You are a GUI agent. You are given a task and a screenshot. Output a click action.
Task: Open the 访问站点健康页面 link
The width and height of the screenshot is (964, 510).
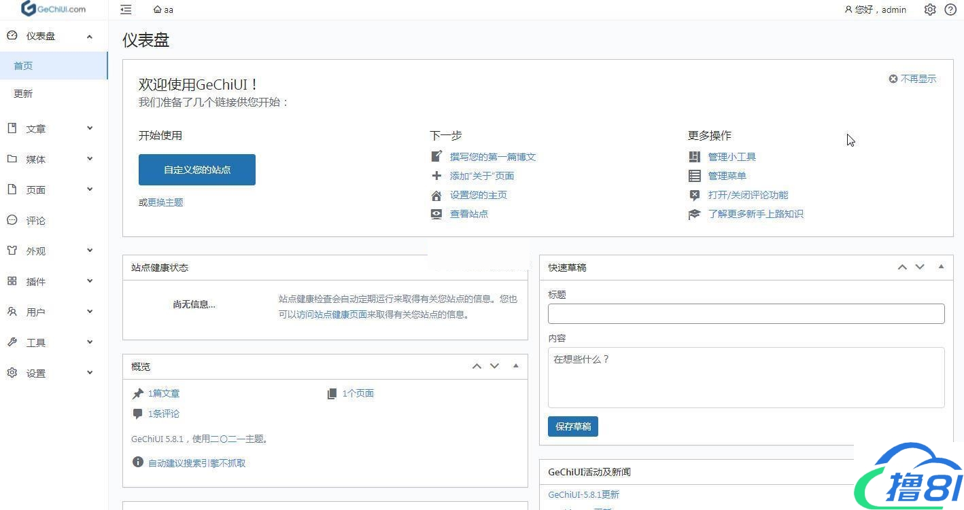[332, 314]
